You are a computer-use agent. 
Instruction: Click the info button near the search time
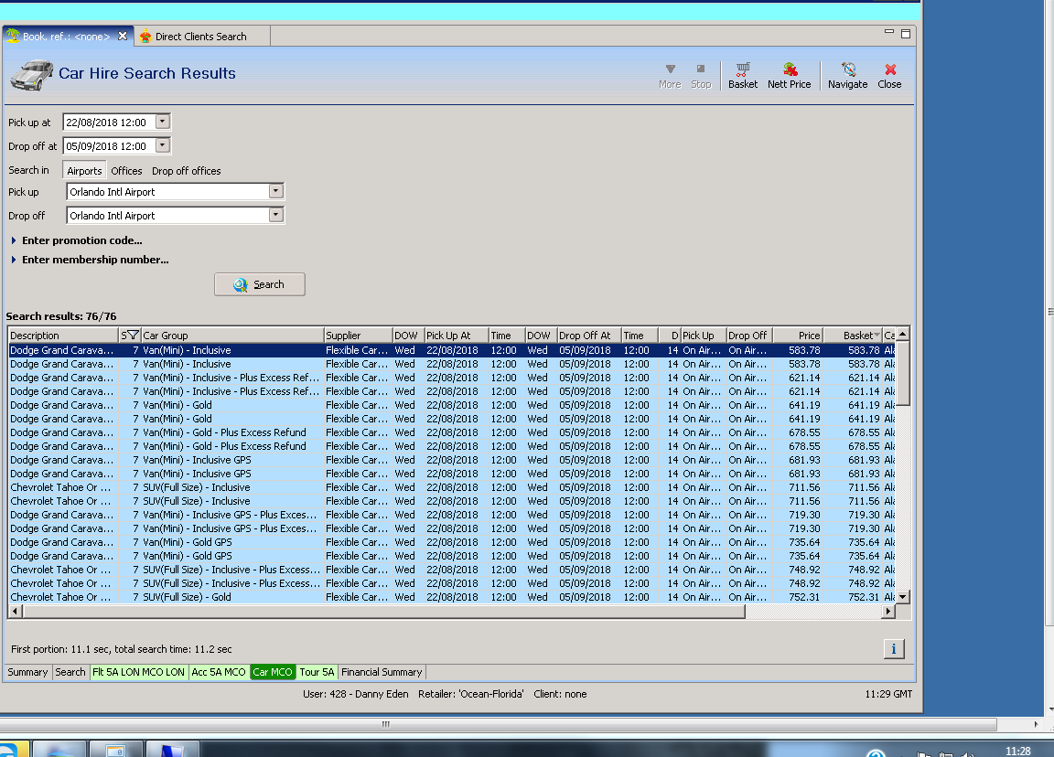(x=893, y=649)
